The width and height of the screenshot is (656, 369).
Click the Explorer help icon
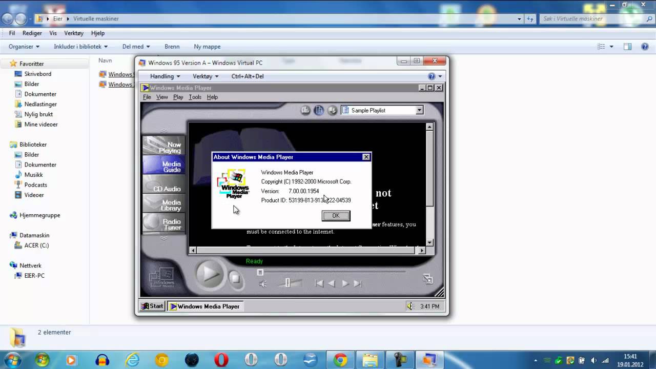point(645,47)
